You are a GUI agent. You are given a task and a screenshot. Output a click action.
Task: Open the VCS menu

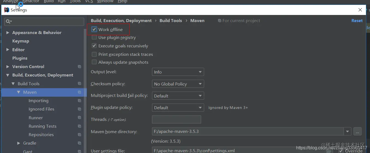(89, 1)
